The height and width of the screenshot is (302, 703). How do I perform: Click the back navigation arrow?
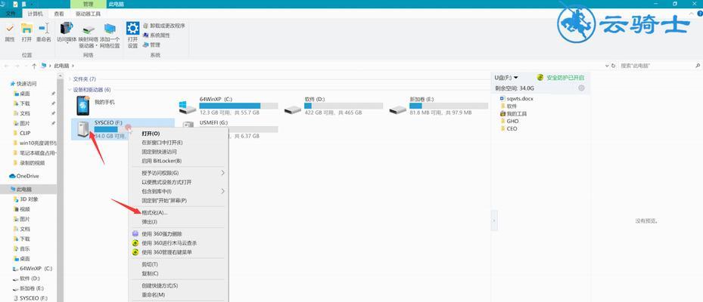tap(7, 66)
